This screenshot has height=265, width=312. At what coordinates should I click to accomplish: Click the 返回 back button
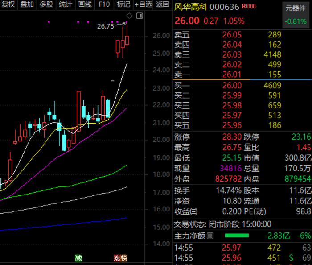[163, 4]
